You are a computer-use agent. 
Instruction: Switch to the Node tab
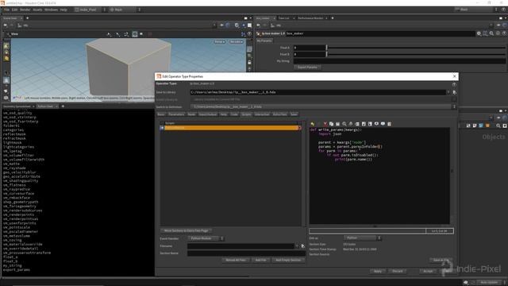(x=191, y=114)
